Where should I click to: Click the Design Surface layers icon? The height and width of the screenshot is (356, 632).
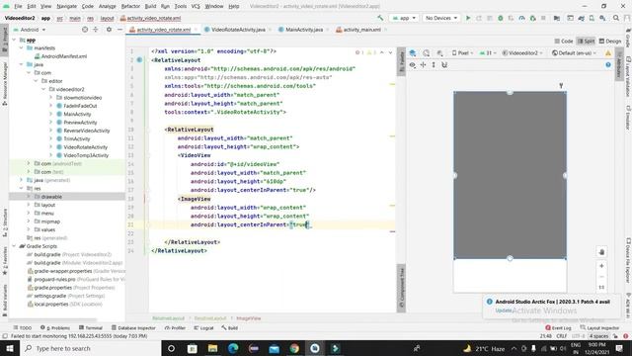pos(413,52)
